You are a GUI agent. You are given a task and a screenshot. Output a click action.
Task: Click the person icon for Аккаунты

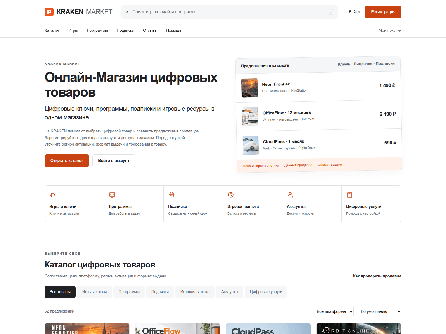click(290, 195)
